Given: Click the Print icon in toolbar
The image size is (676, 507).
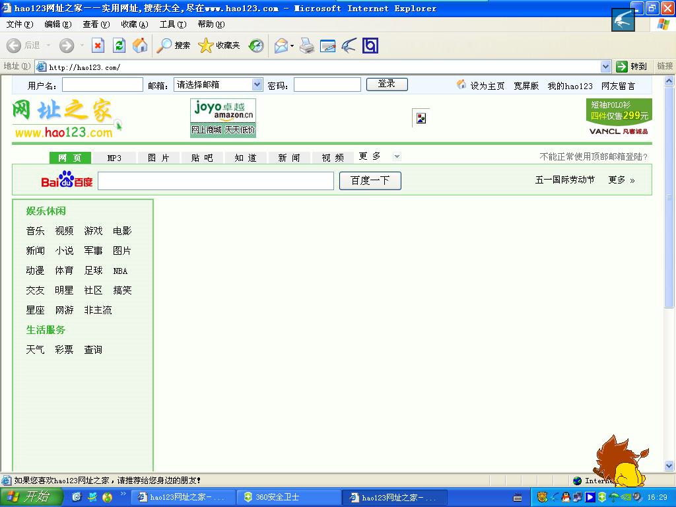Looking at the screenshot, I should click(x=307, y=46).
